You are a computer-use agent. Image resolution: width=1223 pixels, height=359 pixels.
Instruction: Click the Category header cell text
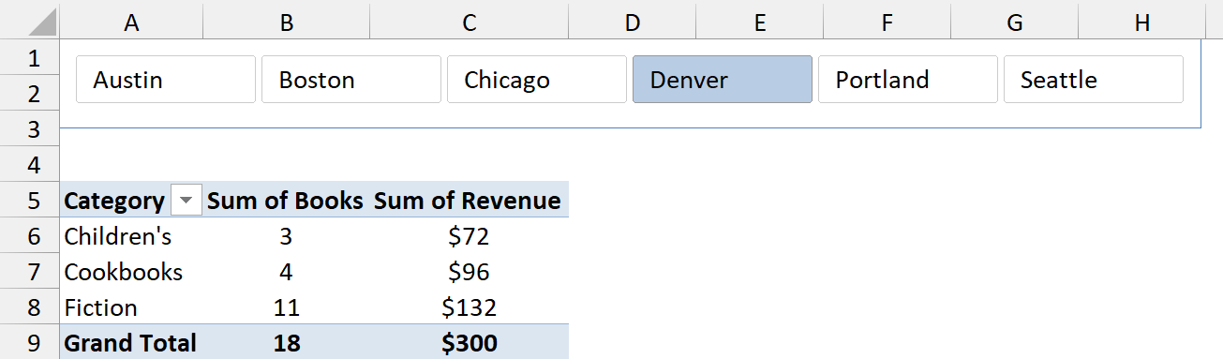[x=114, y=201]
